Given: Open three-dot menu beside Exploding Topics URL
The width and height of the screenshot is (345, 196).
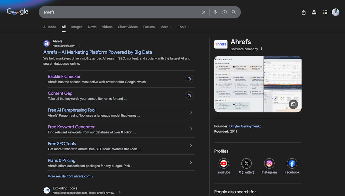Looking at the screenshot, I should click(x=119, y=193).
